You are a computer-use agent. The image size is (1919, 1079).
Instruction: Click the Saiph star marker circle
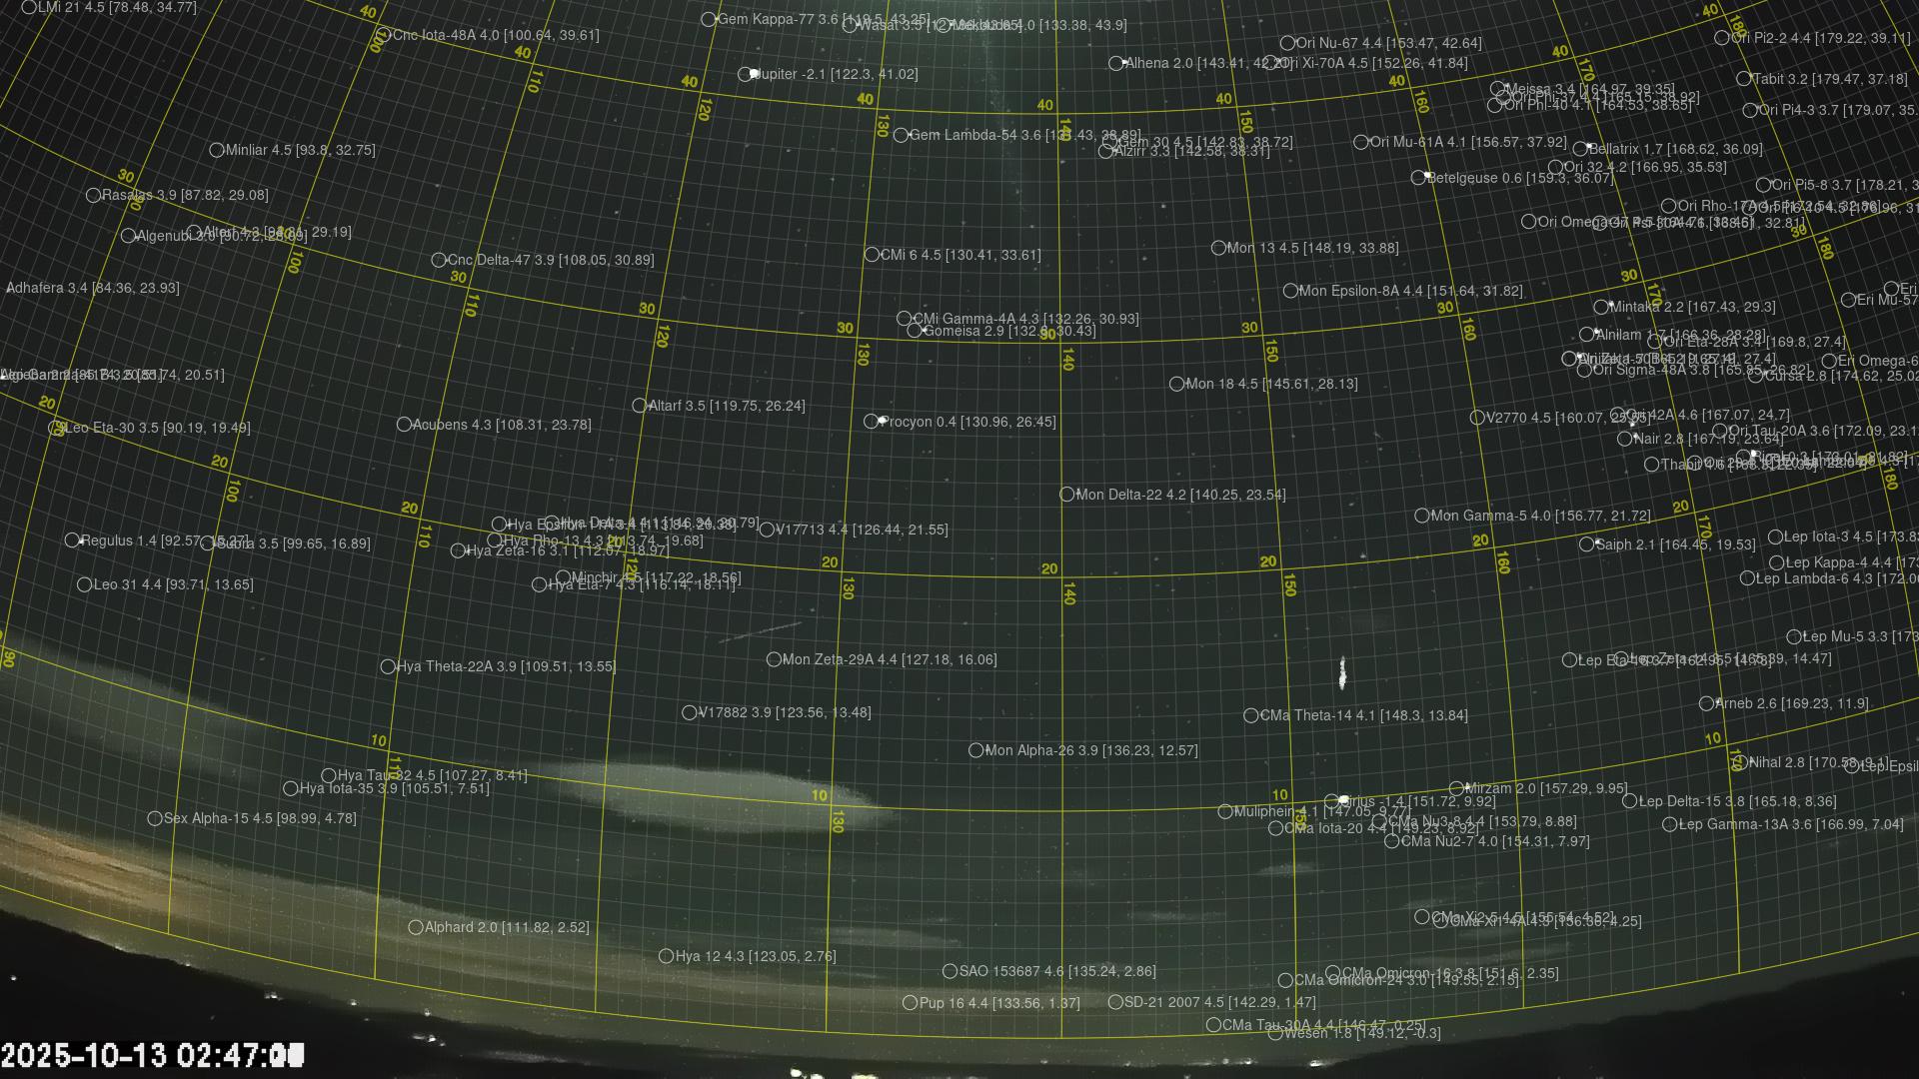[x=1586, y=544]
